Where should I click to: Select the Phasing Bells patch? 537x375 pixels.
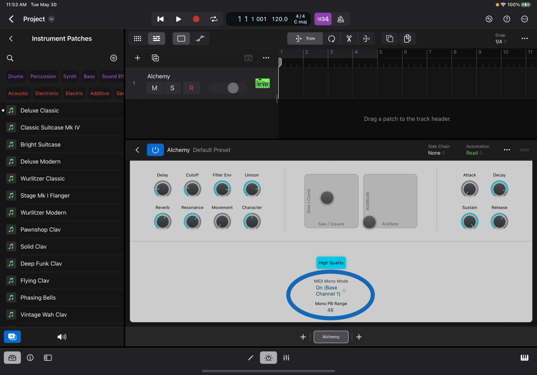(x=62, y=298)
